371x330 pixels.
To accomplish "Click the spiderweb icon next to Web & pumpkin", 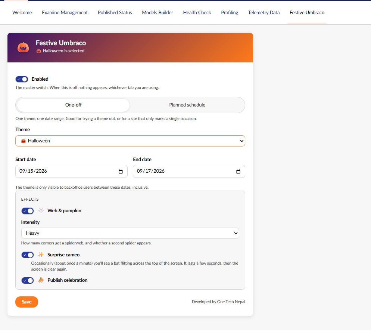I will point(41,211).
